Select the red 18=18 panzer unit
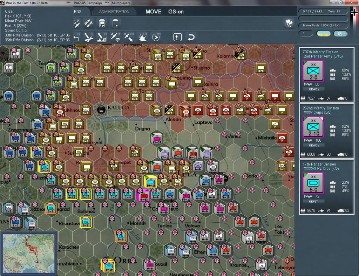Image resolution: width=359 pixels, height=276 pixels. click(157, 167)
